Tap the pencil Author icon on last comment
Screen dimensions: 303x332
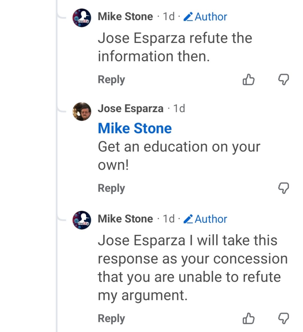[x=188, y=219]
